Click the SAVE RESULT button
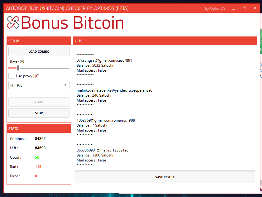 point(165,177)
